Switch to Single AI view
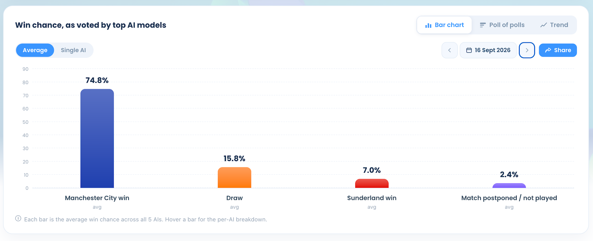This screenshot has height=241, width=593. point(73,50)
